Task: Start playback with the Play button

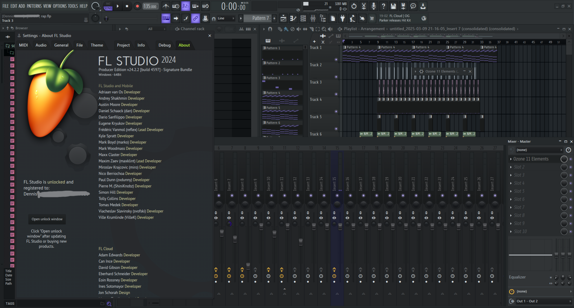Action: coord(118,6)
